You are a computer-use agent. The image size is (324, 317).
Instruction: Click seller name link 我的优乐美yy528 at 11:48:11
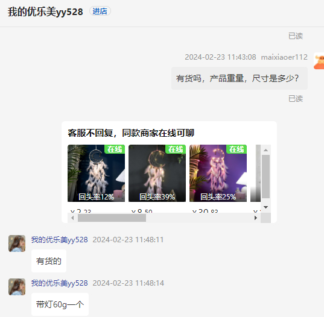60,240
